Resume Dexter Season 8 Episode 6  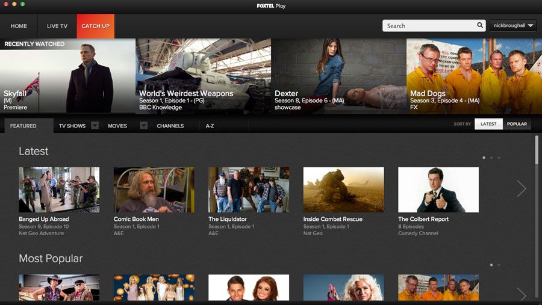(x=338, y=76)
